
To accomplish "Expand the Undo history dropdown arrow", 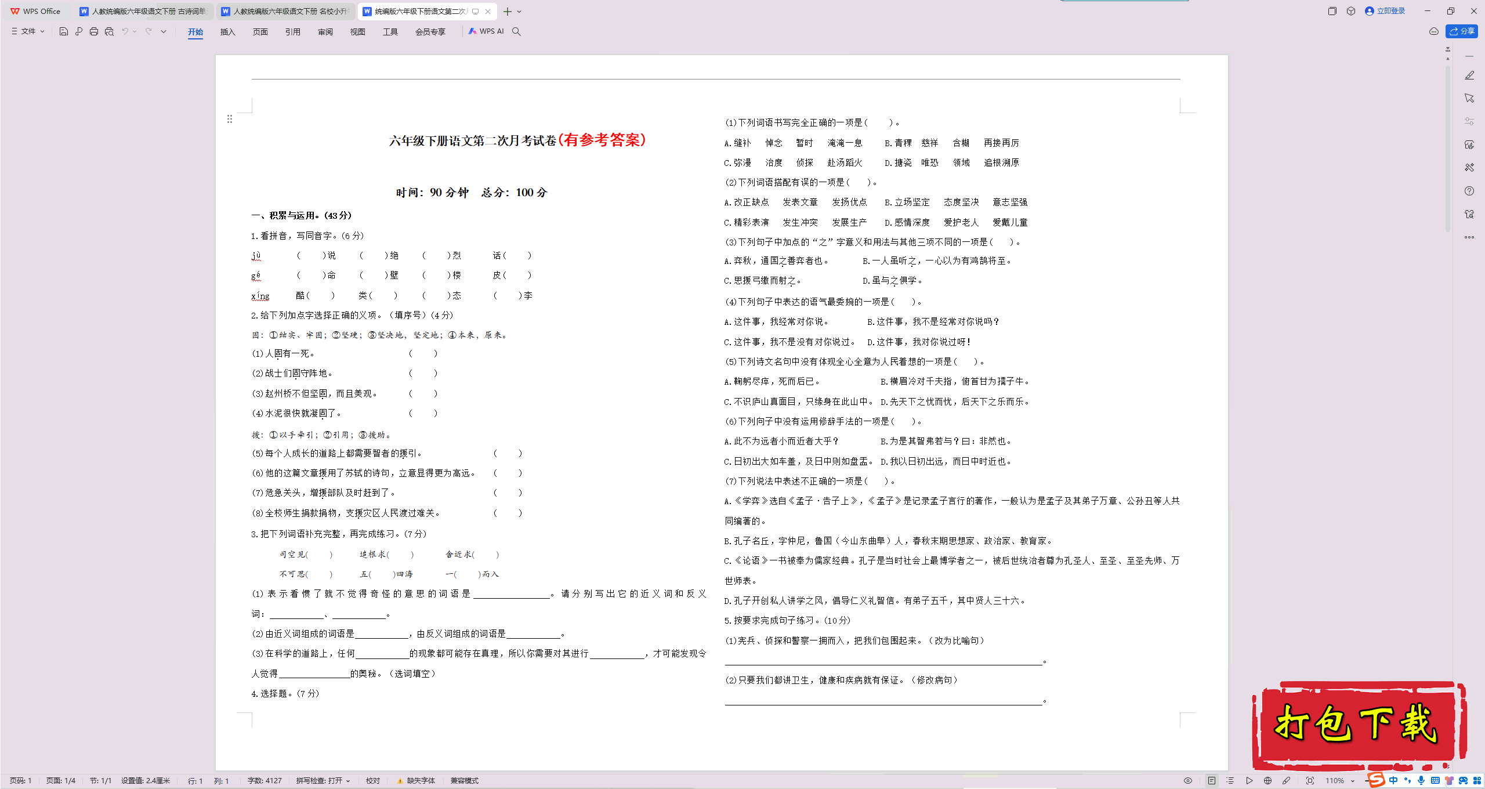I will (x=135, y=31).
